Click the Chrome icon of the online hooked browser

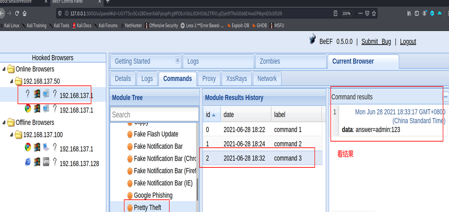pos(28,108)
